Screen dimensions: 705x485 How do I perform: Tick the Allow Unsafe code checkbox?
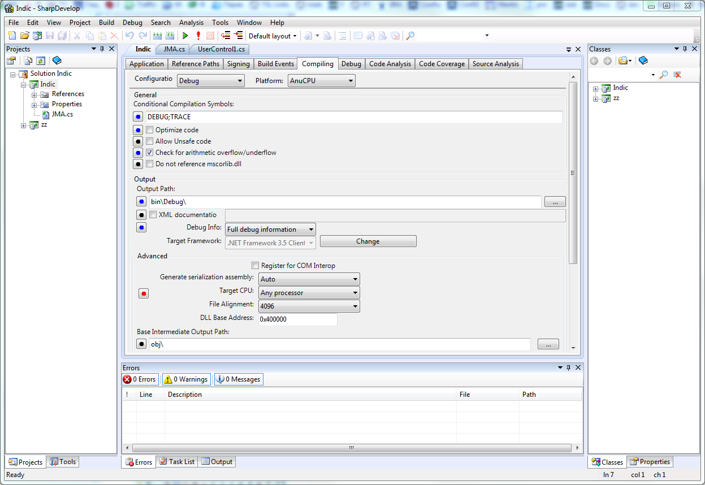pos(150,141)
